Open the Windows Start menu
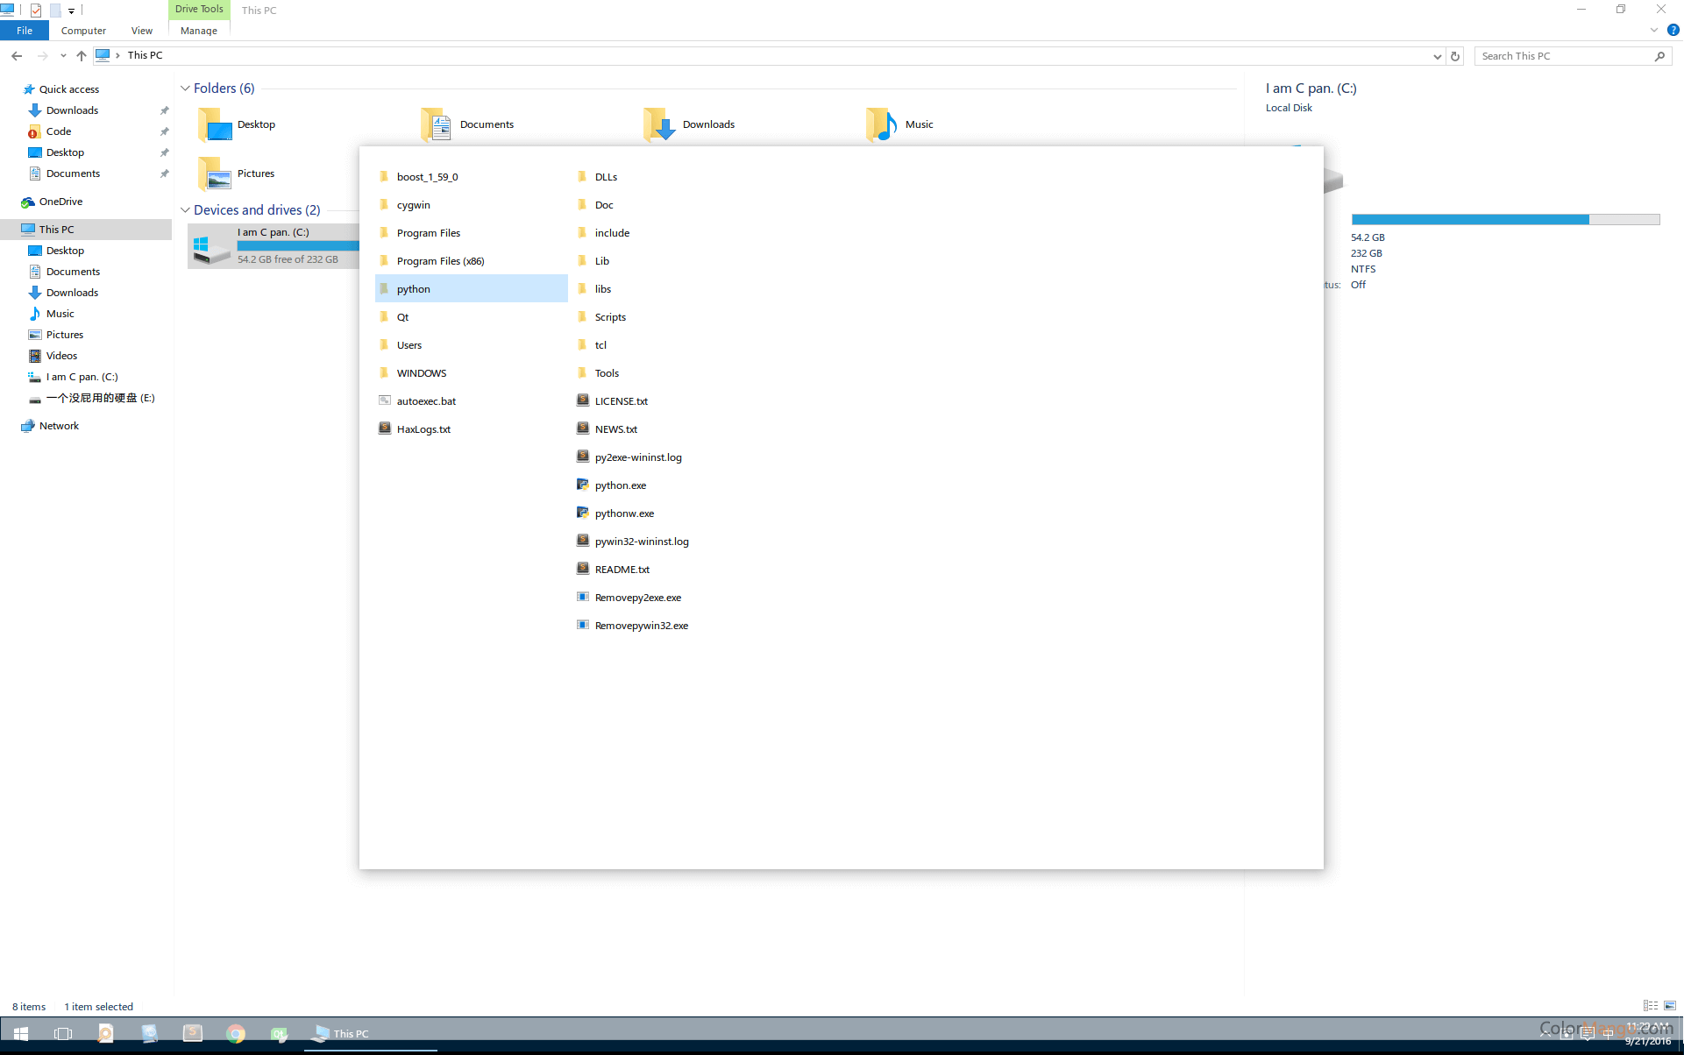1684x1055 pixels. click(21, 1034)
